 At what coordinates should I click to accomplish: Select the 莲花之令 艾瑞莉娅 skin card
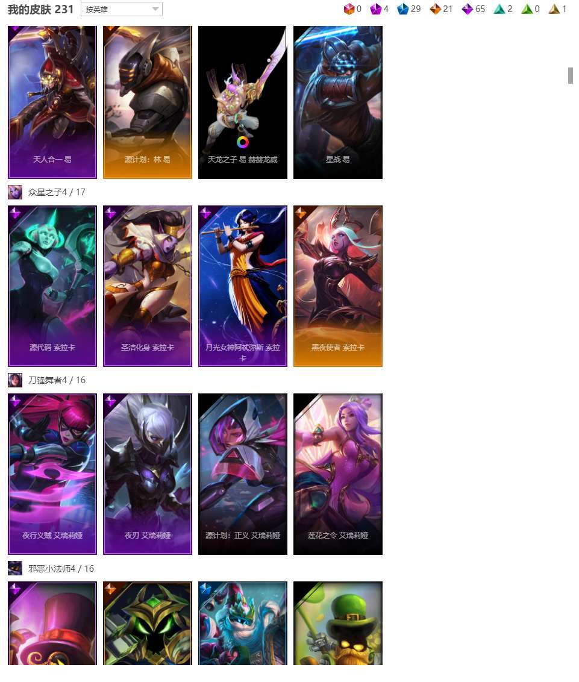tap(338, 474)
